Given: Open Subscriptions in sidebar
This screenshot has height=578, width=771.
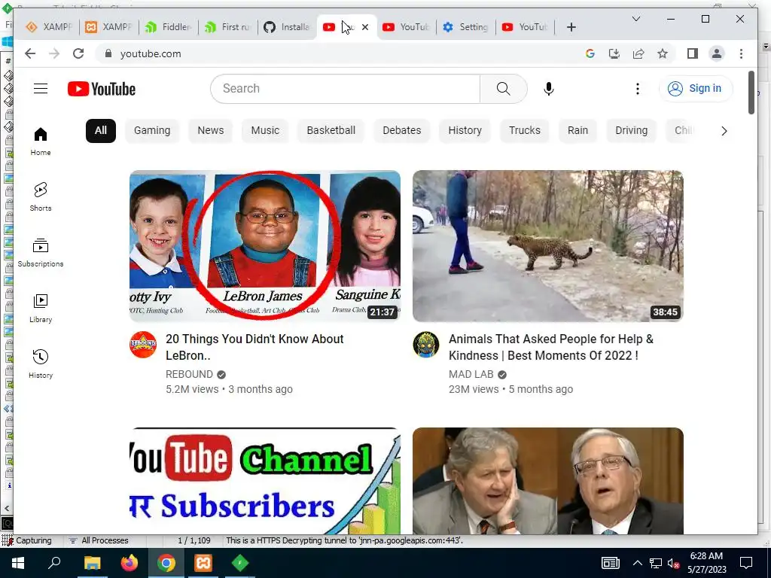Looking at the screenshot, I should click(x=41, y=253).
